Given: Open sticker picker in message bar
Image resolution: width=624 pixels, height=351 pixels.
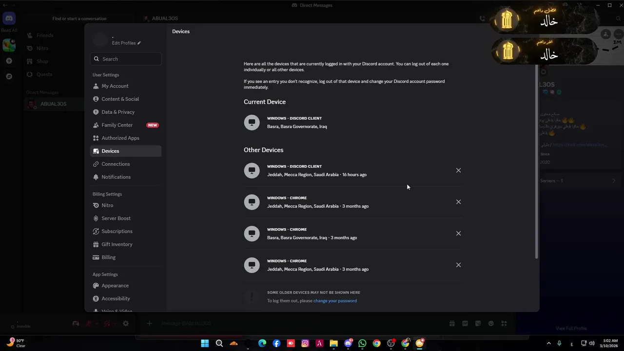Looking at the screenshot, I should (x=478, y=323).
